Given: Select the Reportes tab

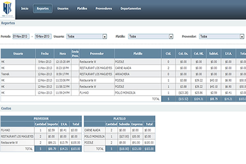Looking at the screenshot, I should point(43,8).
